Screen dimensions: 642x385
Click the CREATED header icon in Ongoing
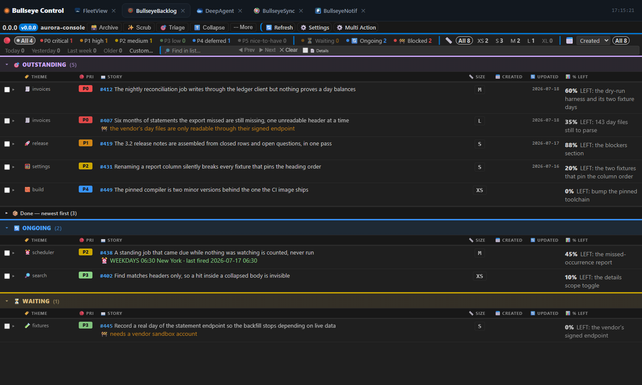pos(498,240)
